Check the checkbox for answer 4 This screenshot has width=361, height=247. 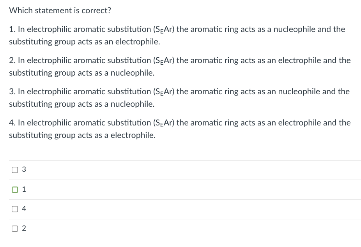pyautogui.click(x=15, y=208)
